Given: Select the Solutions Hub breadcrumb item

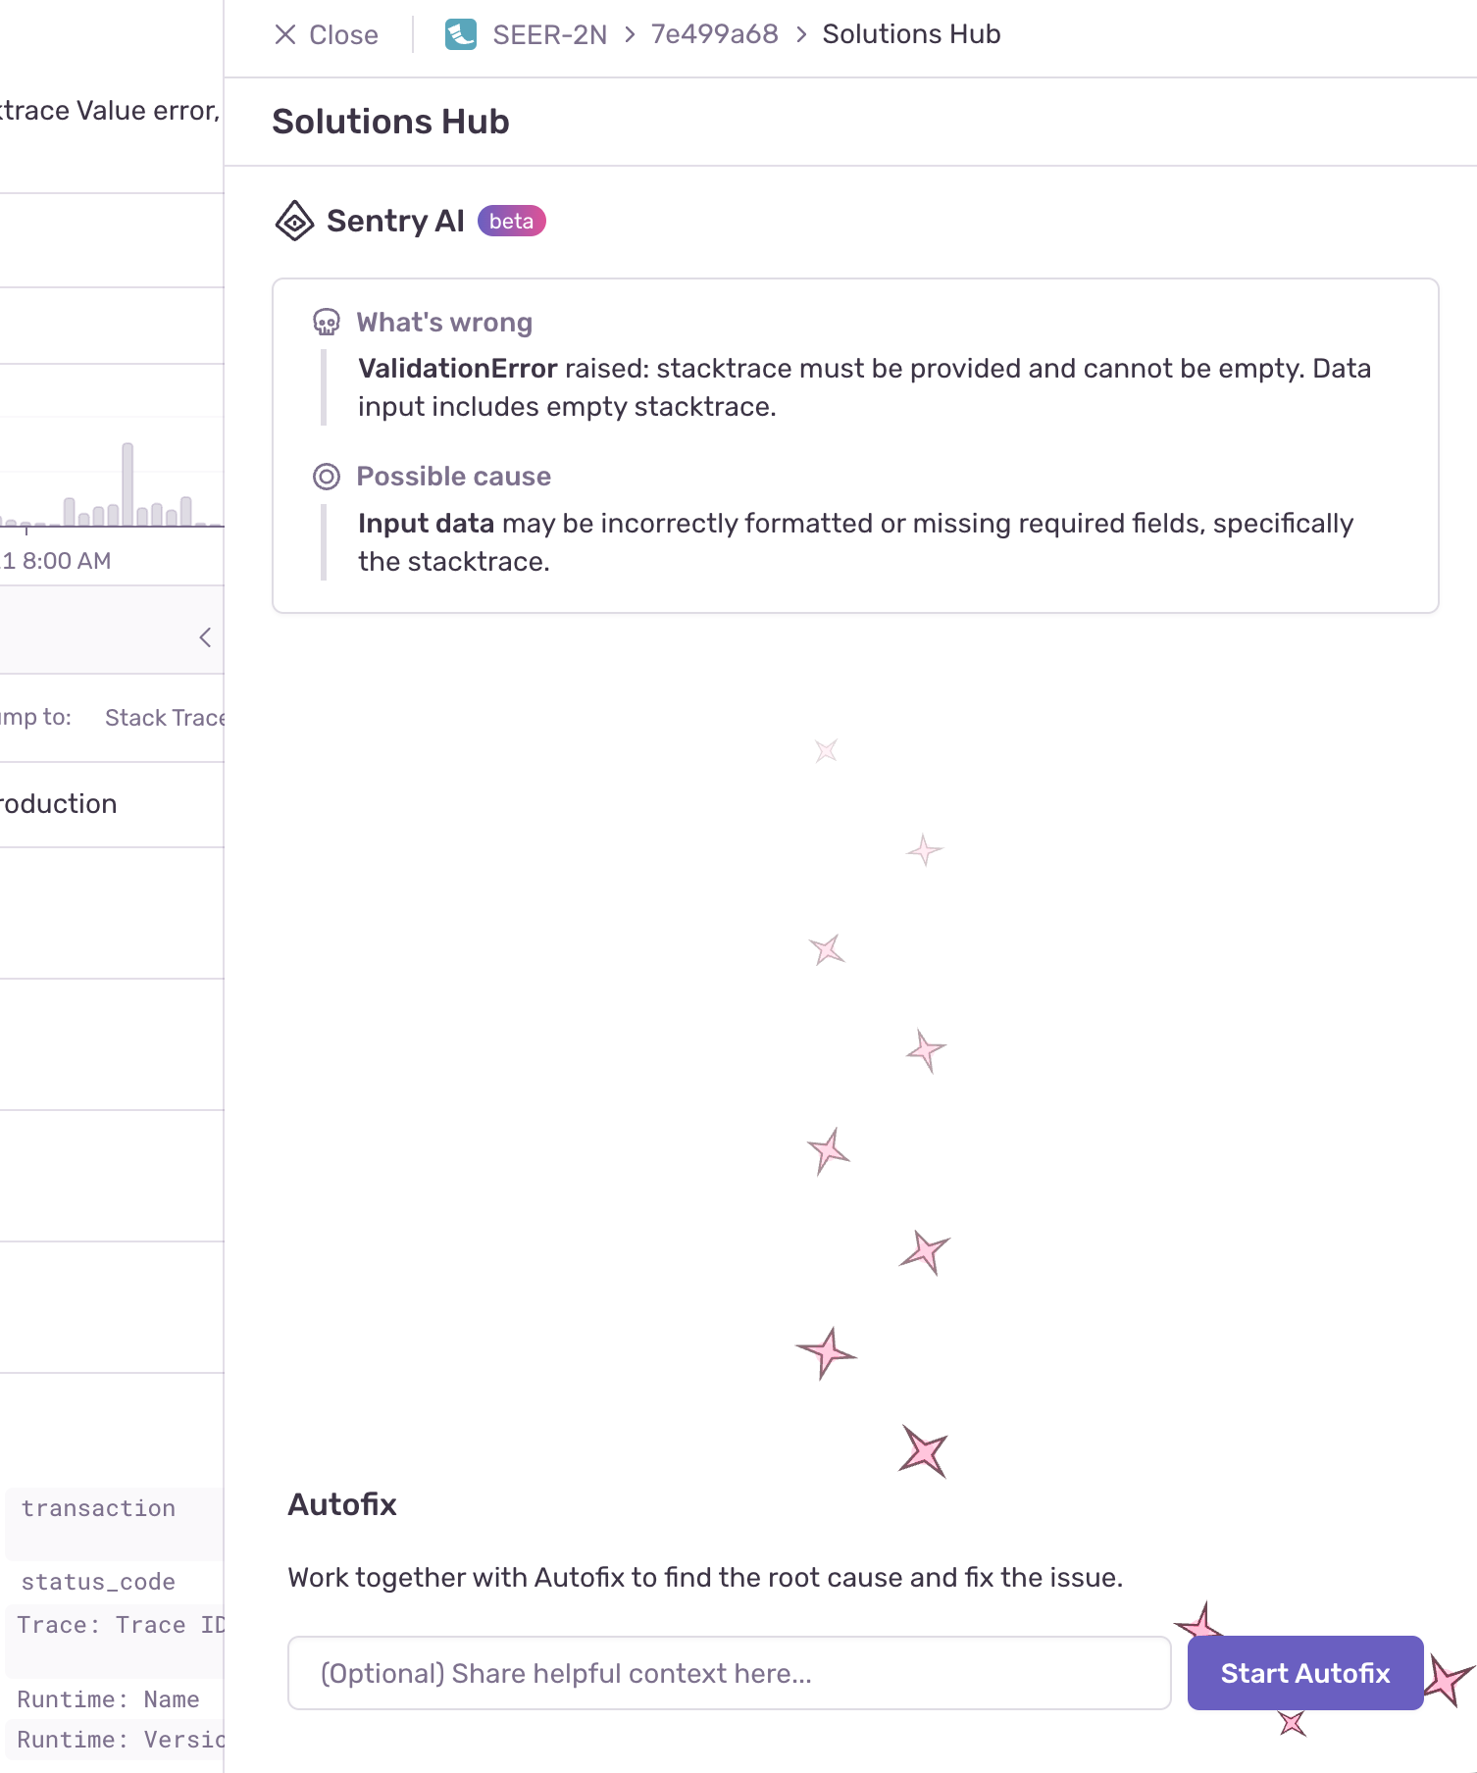Looking at the screenshot, I should point(911,34).
